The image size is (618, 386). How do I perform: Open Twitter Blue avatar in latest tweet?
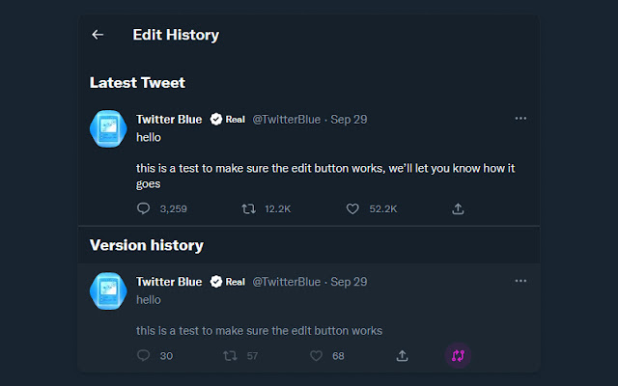click(108, 128)
